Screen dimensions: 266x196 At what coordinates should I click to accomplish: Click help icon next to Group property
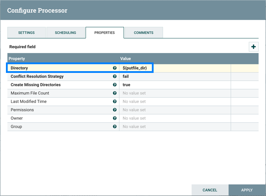coord(114,127)
